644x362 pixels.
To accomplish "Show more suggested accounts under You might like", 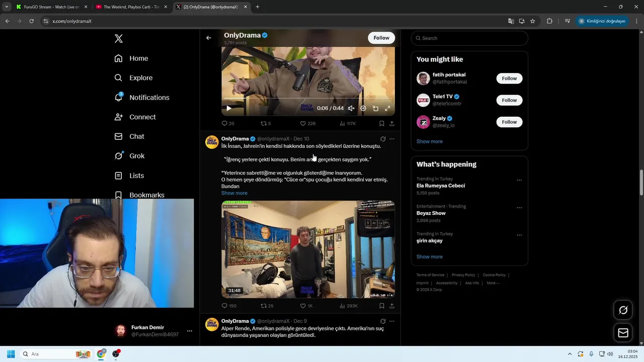I will 430,141.
